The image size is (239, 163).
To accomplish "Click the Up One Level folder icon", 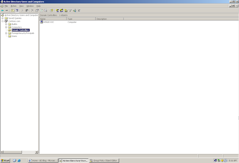I will 13,10.
